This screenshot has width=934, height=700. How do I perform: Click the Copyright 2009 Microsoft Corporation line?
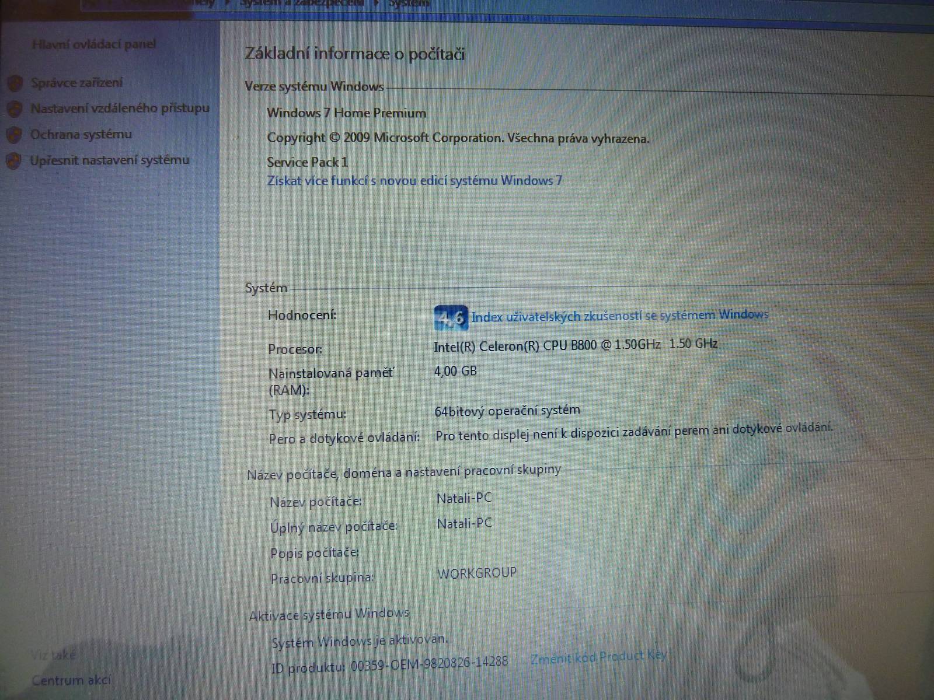coord(458,138)
